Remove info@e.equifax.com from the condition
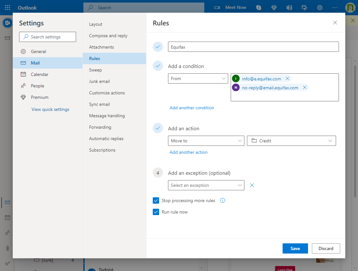The height and width of the screenshot is (271, 358). point(287,79)
